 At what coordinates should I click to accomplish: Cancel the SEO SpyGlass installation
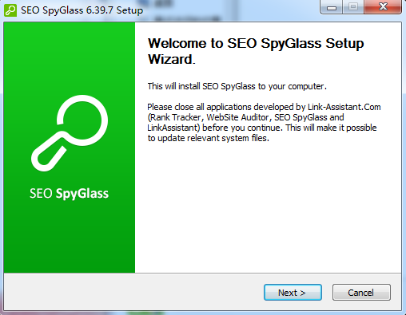pos(361,293)
